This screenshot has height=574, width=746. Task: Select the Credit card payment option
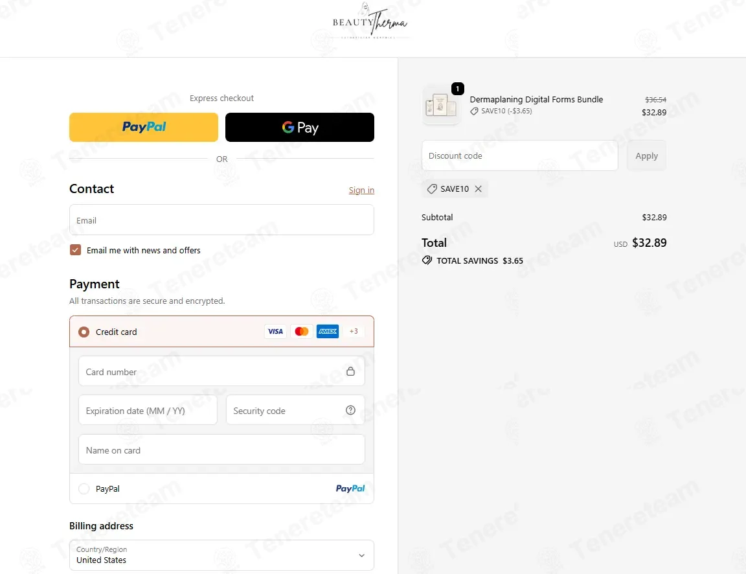84,332
